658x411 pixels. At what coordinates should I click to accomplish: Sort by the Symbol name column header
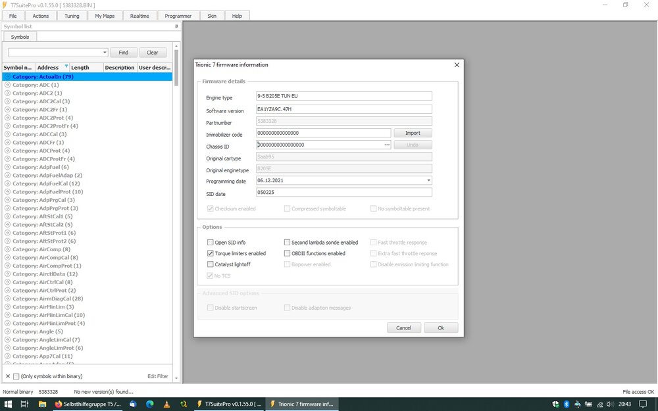(x=19, y=68)
